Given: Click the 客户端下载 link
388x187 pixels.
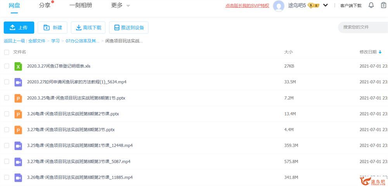Looking at the screenshot, I should pyautogui.click(x=351, y=6).
